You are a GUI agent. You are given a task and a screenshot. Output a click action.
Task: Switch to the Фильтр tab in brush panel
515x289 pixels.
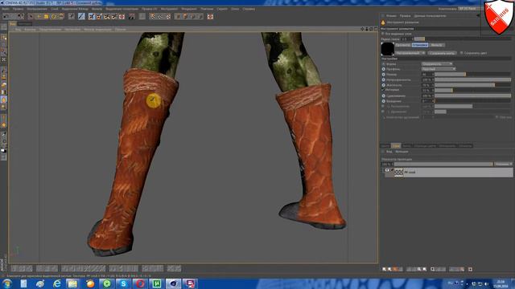point(436,45)
